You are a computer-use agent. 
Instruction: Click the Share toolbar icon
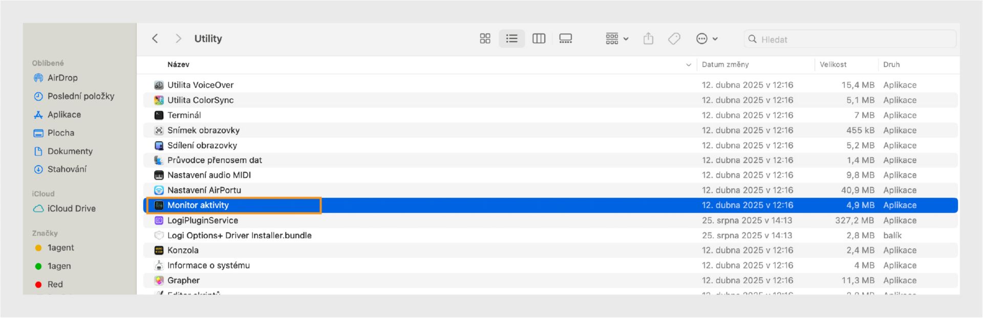[x=648, y=39]
